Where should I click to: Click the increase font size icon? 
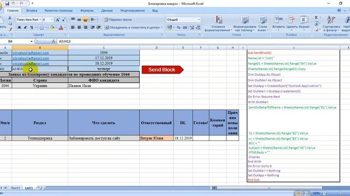(x=57, y=20)
